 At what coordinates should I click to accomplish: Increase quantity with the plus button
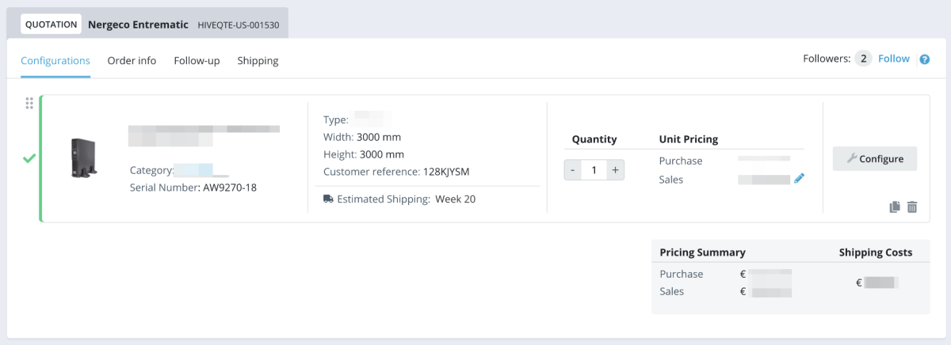[x=615, y=169]
